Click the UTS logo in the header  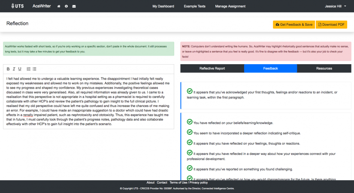18,6
